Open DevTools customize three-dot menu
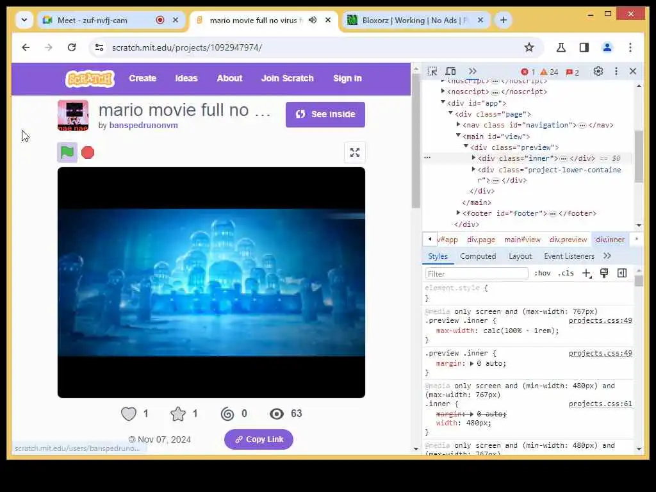The image size is (656, 492). [x=616, y=72]
